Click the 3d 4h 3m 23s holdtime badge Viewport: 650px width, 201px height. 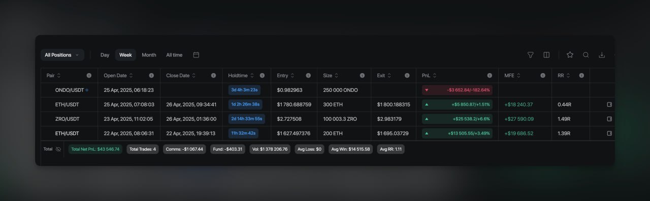(x=245, y=90)
